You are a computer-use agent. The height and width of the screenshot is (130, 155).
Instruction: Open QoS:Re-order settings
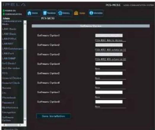(x=11, y=68)
